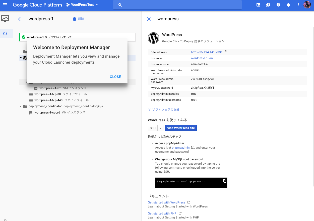Click the external icon after Get started with PHP
Viewport: 314px width, 221px height.
coord(180,213)
